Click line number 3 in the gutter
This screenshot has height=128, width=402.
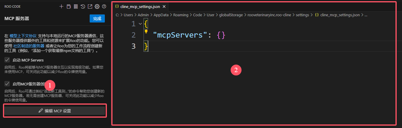tap(134, 46)
